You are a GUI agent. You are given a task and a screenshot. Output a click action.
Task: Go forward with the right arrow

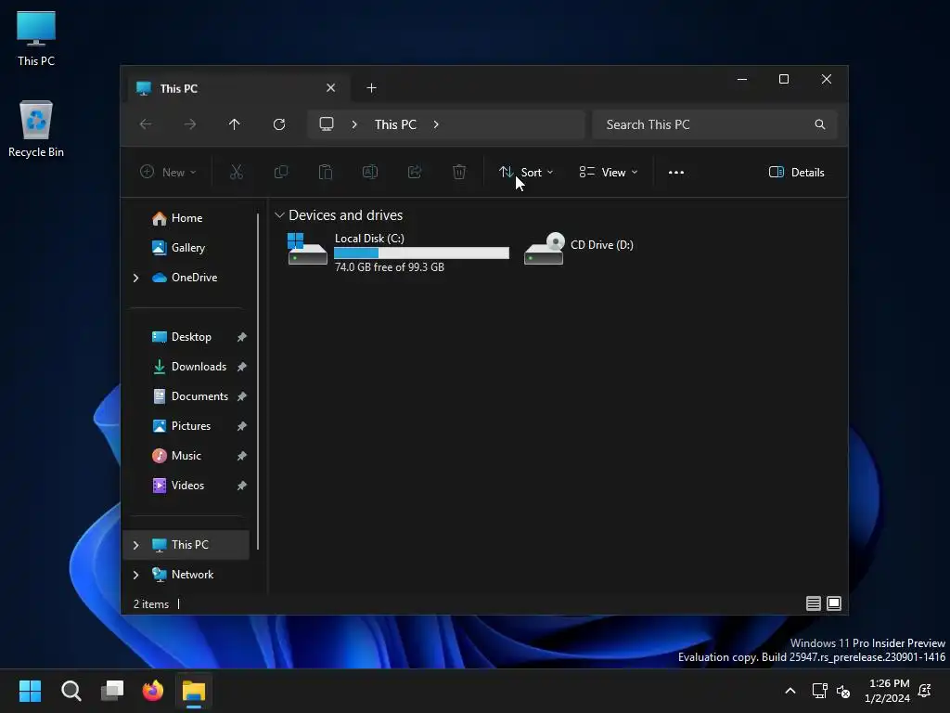pyautogui.click(x=190, y=124)
